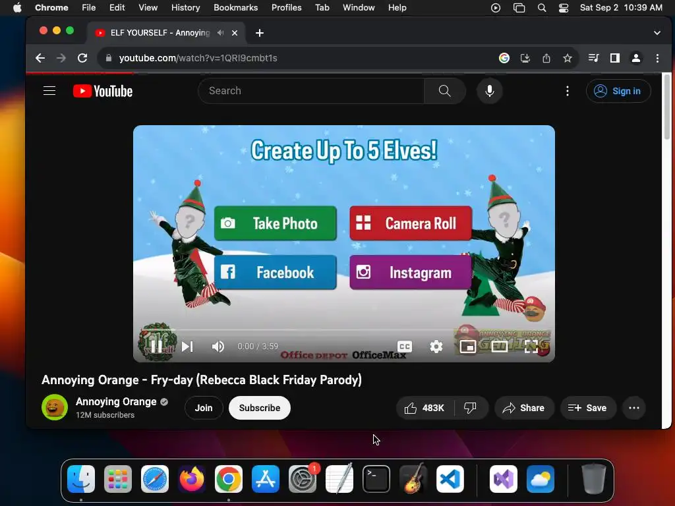Sign in to YouTube

coord(618,91)
